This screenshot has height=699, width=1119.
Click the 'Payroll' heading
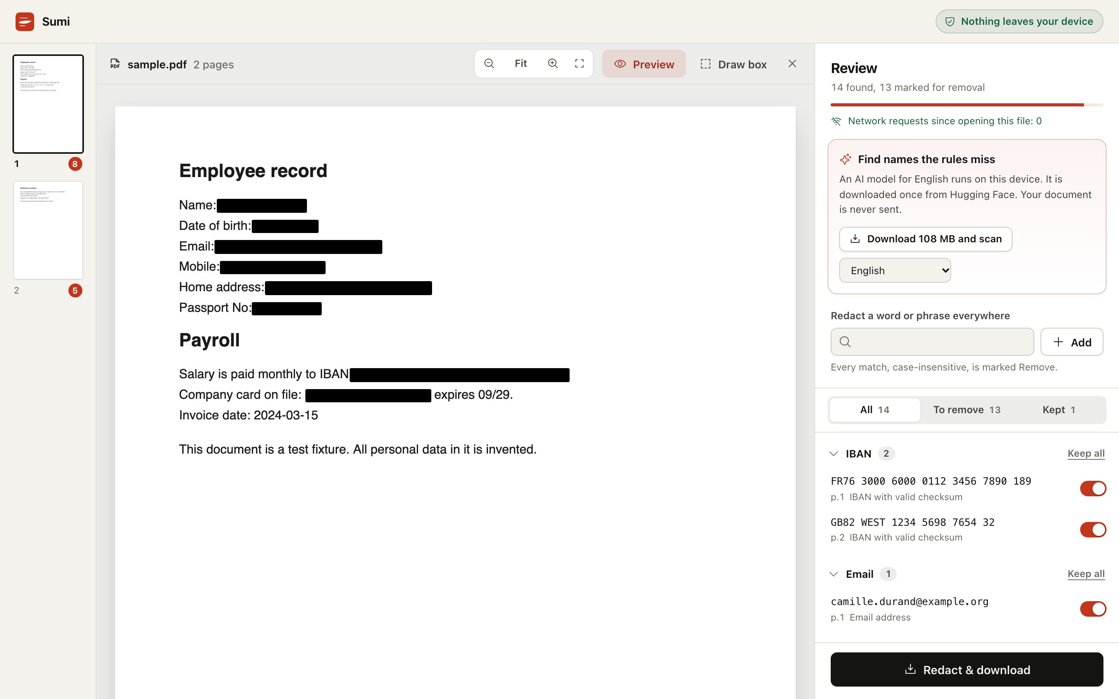tap(209, 340)
